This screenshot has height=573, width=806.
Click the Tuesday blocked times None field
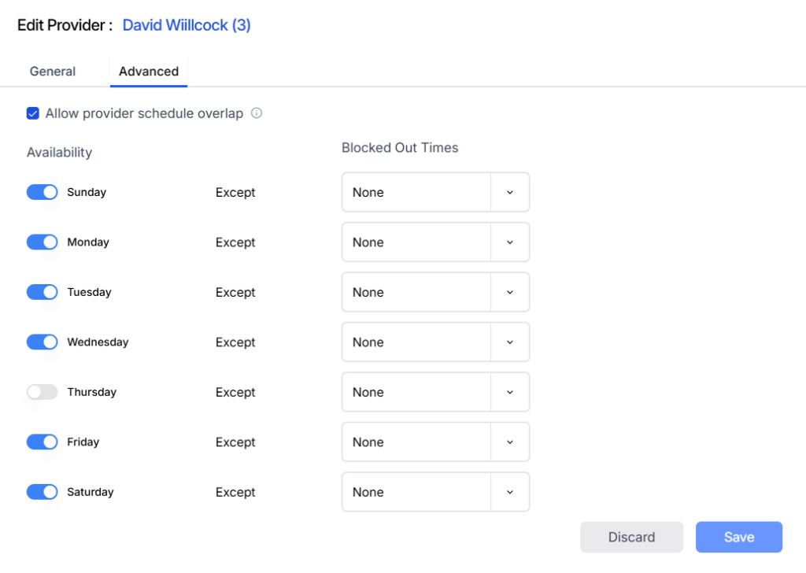click(x=416, y=292)
